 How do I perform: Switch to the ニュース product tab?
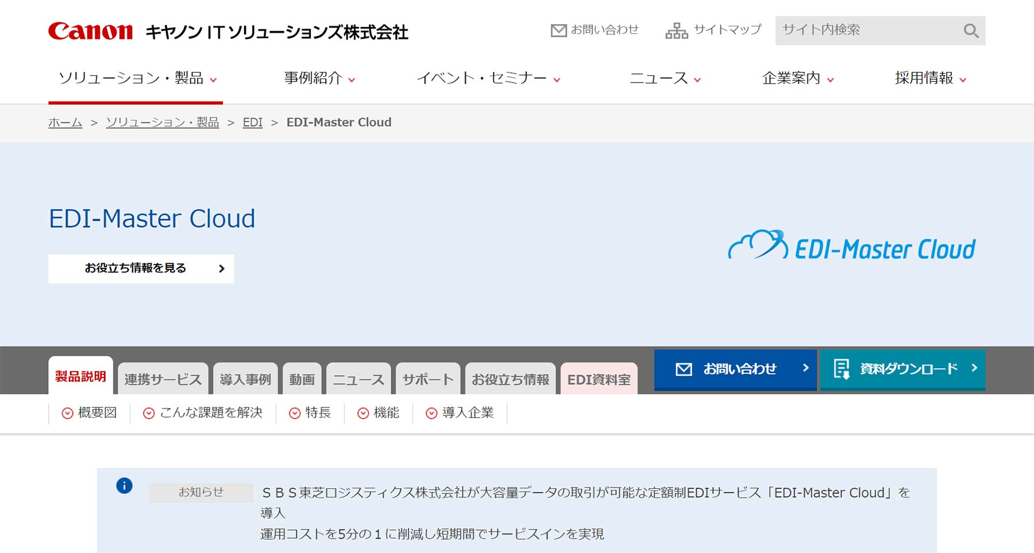tap(358, 379)
